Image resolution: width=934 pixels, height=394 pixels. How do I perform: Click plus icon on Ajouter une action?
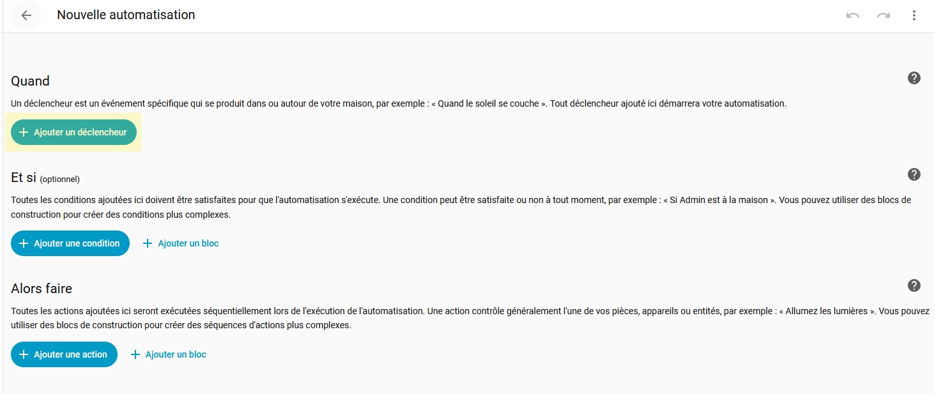pyautogui.click(x=24, y=354)
